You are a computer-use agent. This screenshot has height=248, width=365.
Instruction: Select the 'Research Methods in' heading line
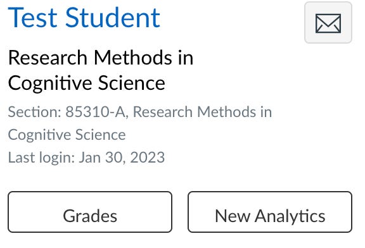pos(101,58)
